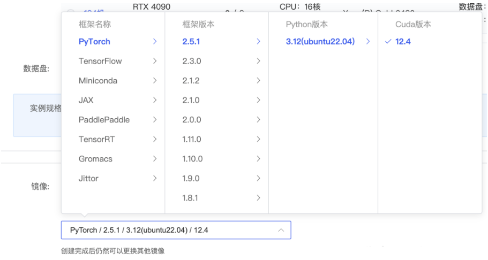This screenshot has width=488, height=260.
Task: Select framework version 2.3.0
Action: 191,62
